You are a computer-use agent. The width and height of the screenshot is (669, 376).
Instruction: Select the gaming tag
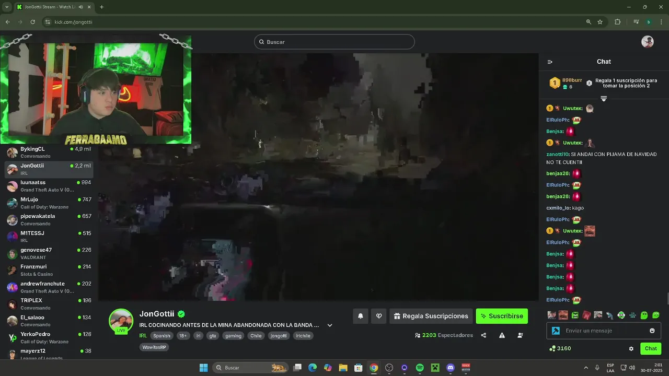point(233,336)
